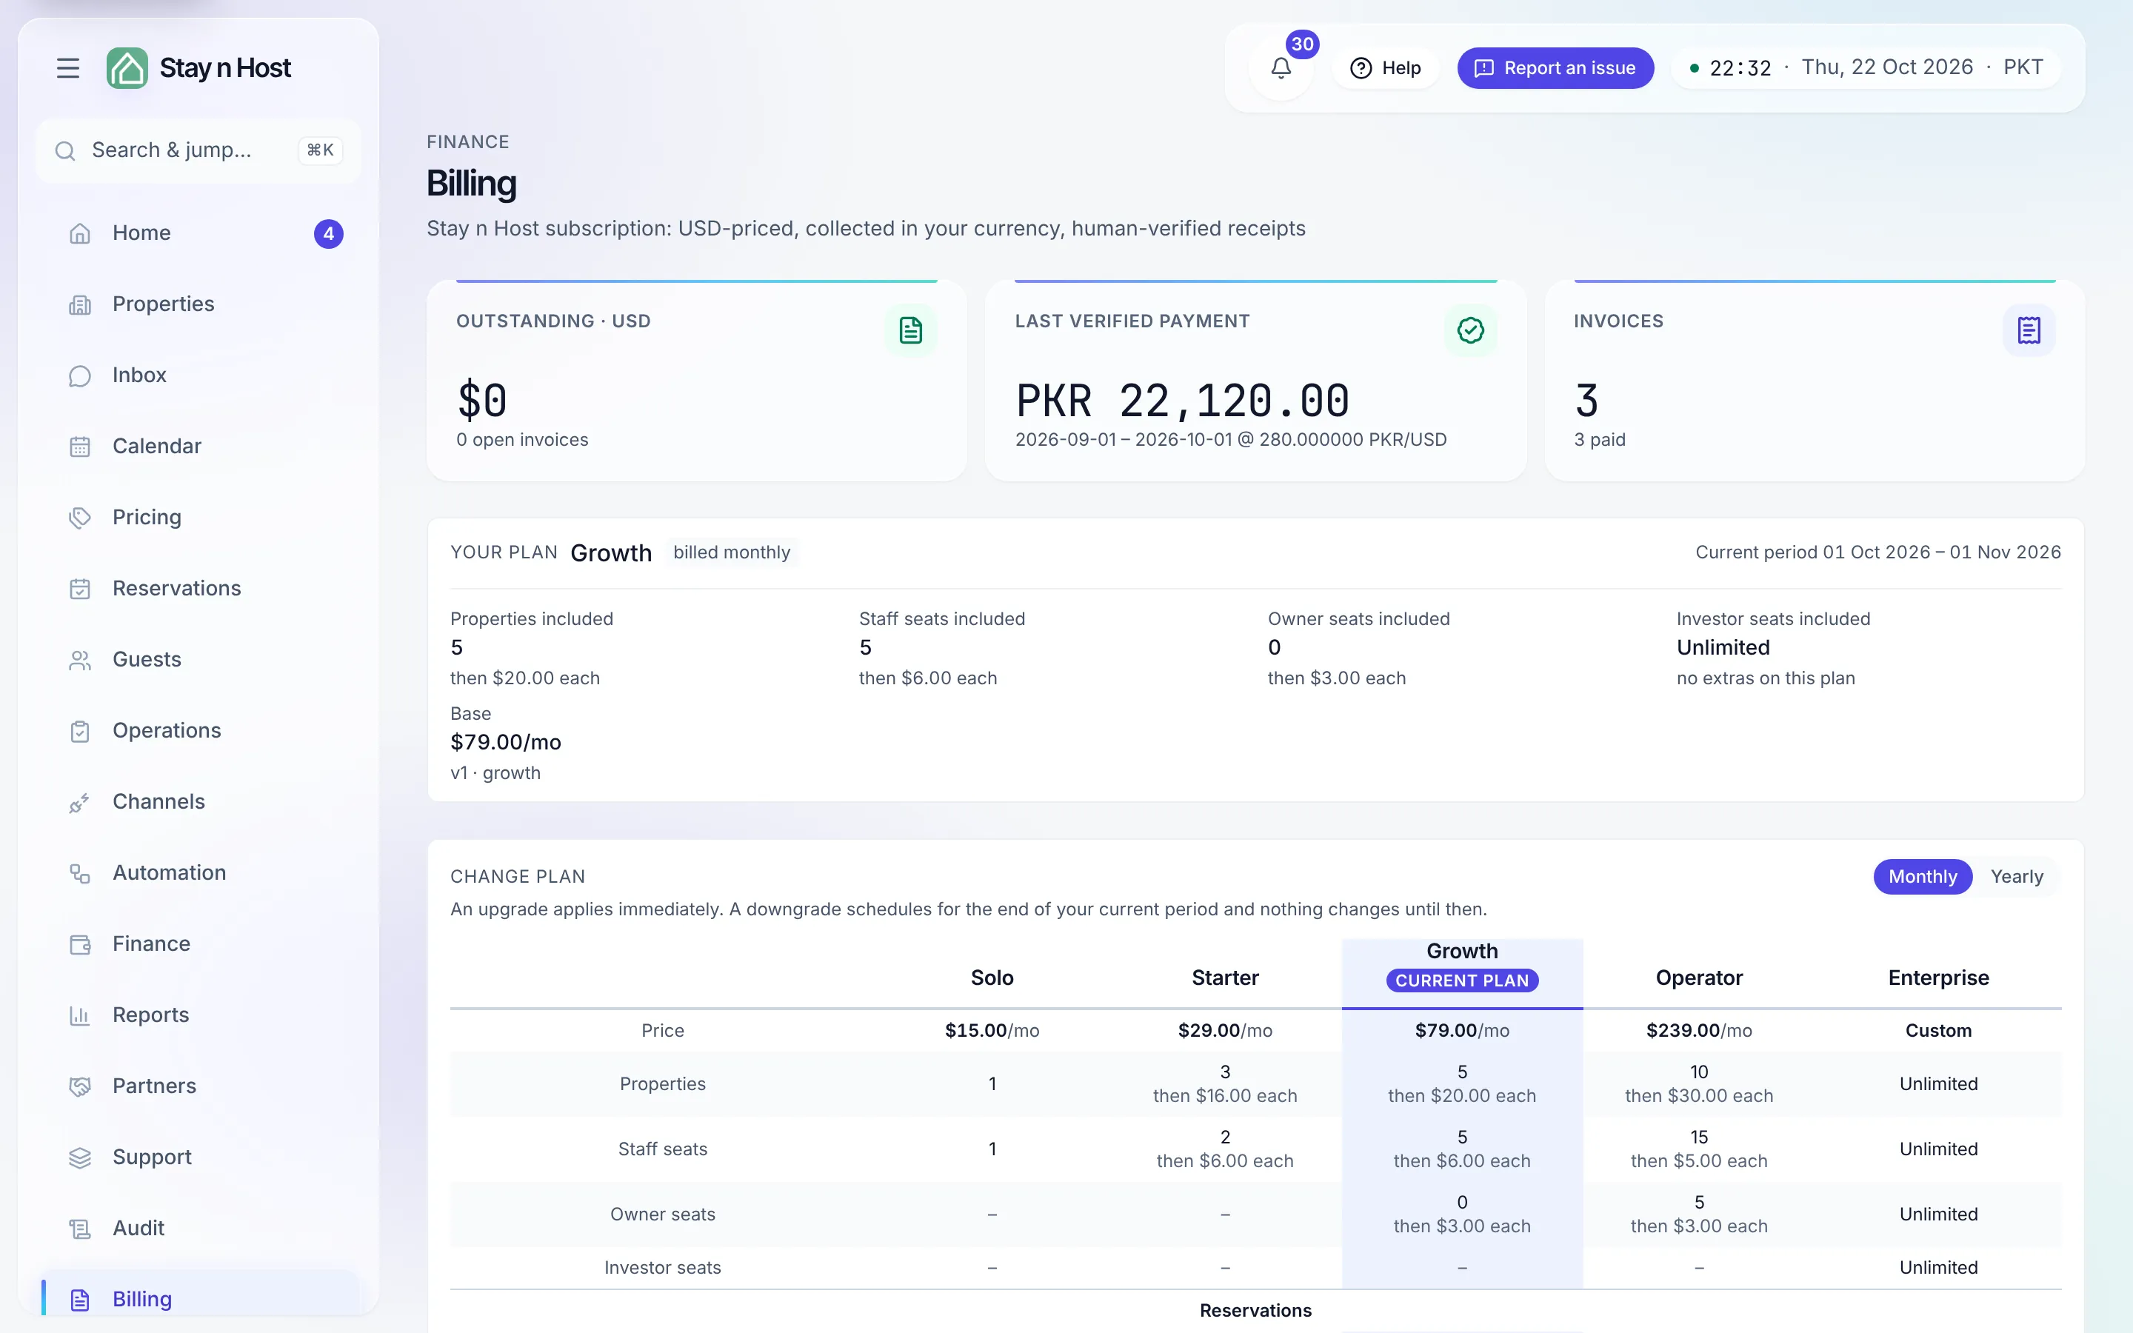Screen dimensions: 2133x1333
Task: Switch plan pricing to Monthly
Action: [1923, 876]
